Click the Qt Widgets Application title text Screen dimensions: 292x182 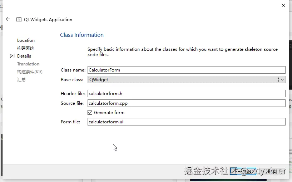pos(48,20)
